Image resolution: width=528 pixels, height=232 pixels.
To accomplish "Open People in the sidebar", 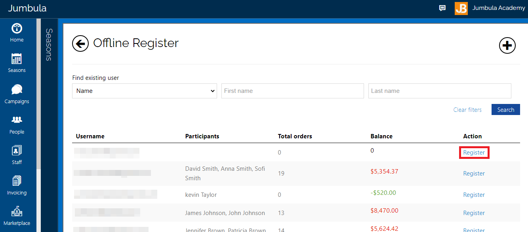I will pos(17,125).
